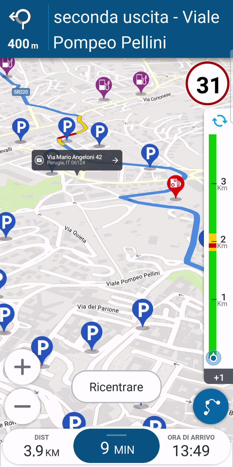Image resolution: width=233 pixels, height=467 pixels.
Task: Tap the seconda uscita Viale Pompeo Pellini banner
Action: [x=137, y=30]
